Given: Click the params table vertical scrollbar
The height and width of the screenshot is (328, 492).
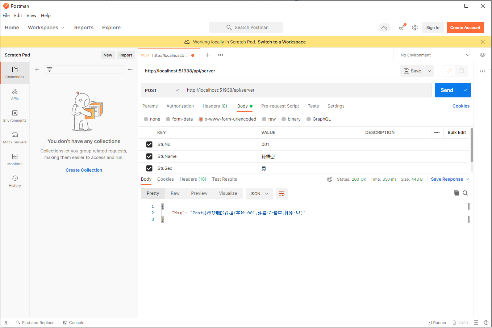Looking at the screenshot, I should [x=471, y=145].
